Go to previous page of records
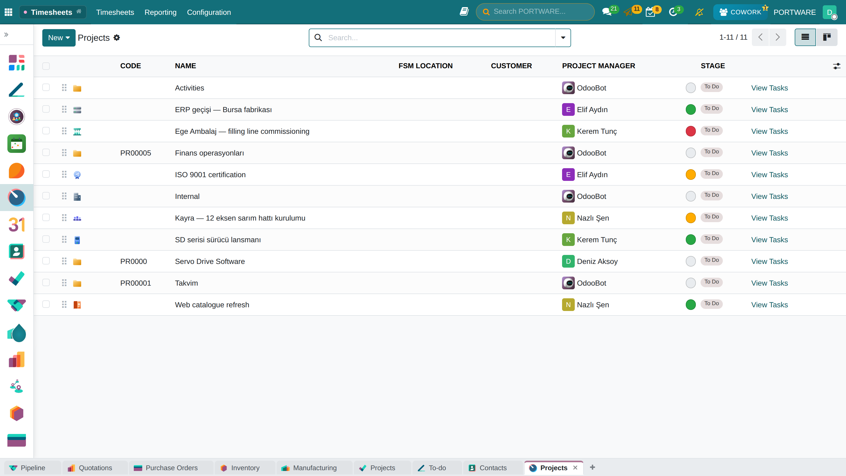The height and width of the screenshot is (476, 846). pos(760,37)
